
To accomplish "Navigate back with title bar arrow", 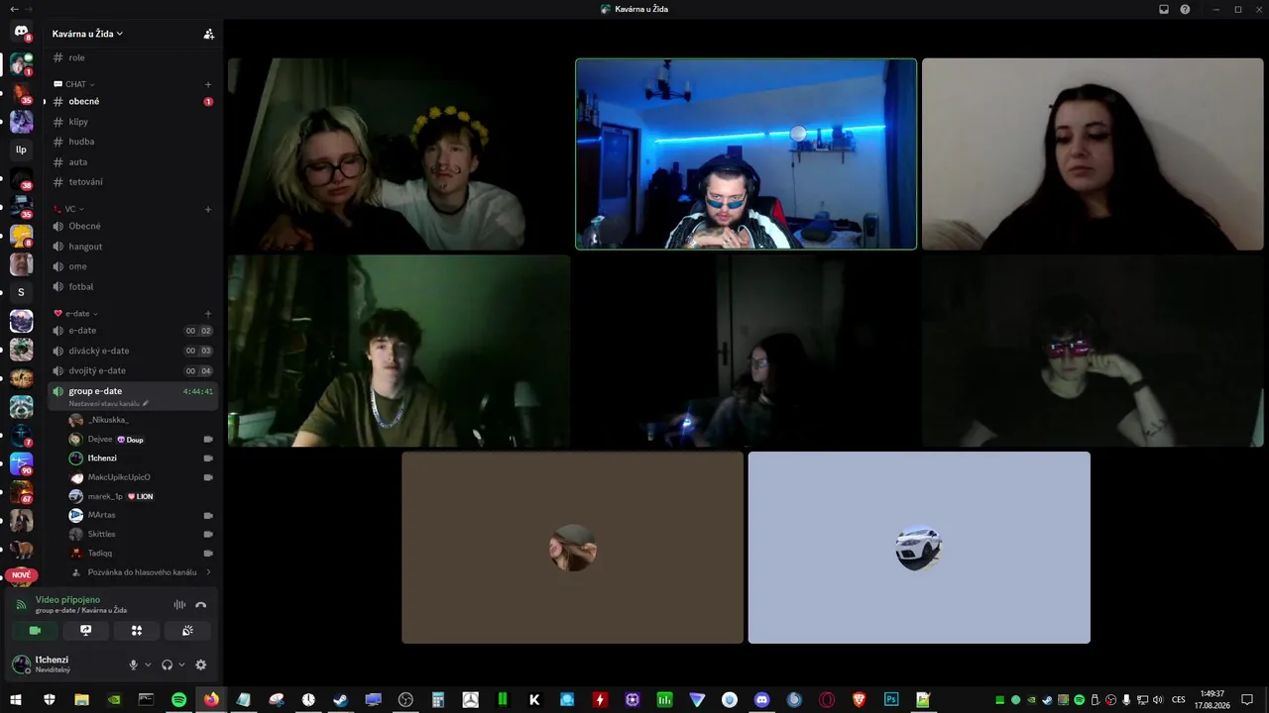I will 14,9.
